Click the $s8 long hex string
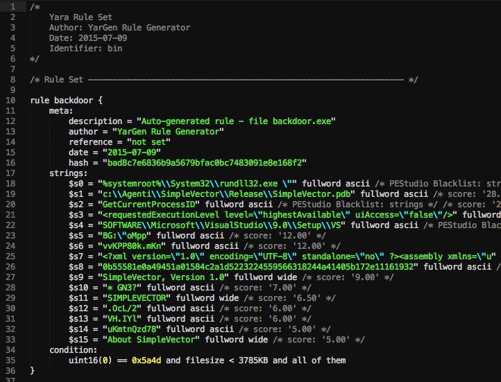 click(x=258, y=267)
